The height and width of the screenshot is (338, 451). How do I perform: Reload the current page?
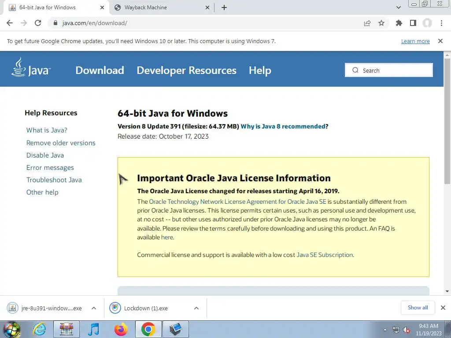[38, 23]
